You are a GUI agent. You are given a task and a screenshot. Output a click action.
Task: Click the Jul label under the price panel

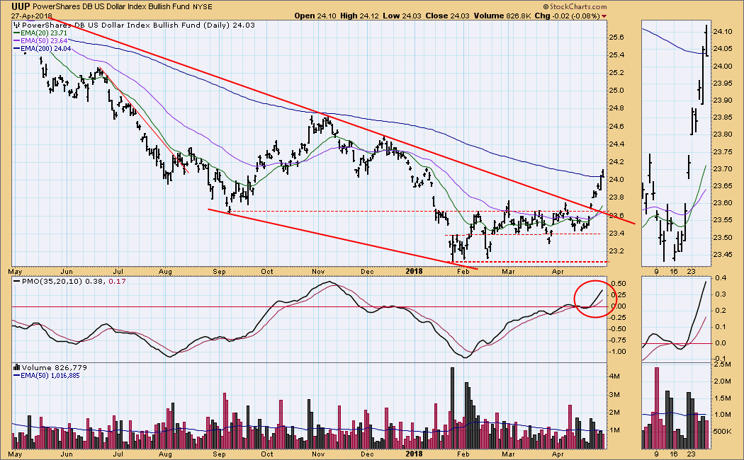[x=118, y=272]
